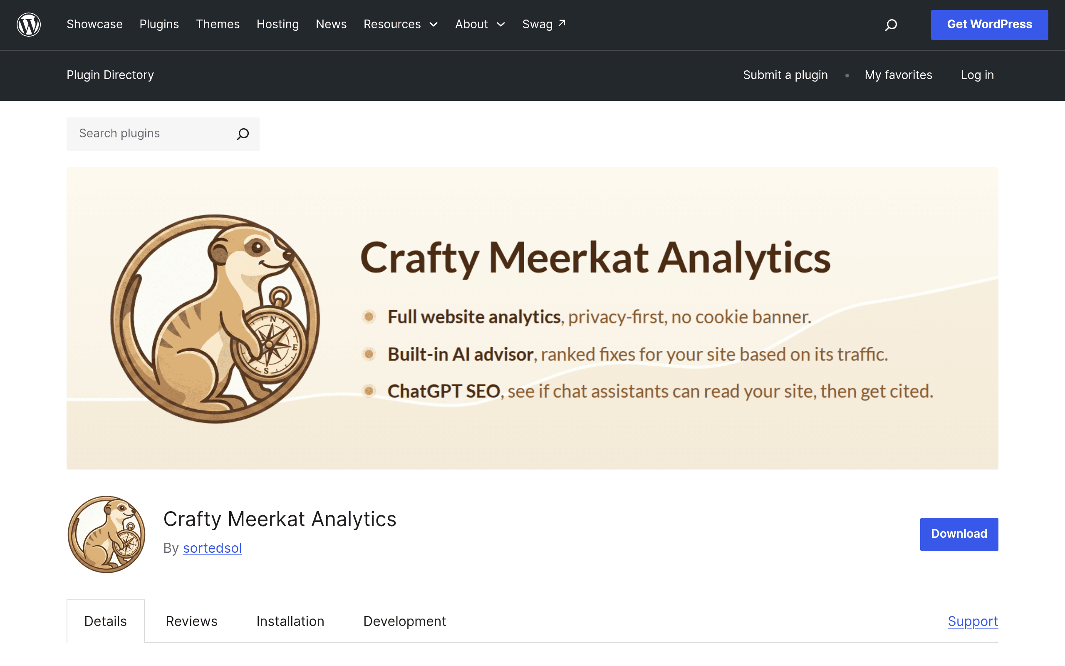Open the Development tab
The image size is (1065, 666).
pos(404,621)
